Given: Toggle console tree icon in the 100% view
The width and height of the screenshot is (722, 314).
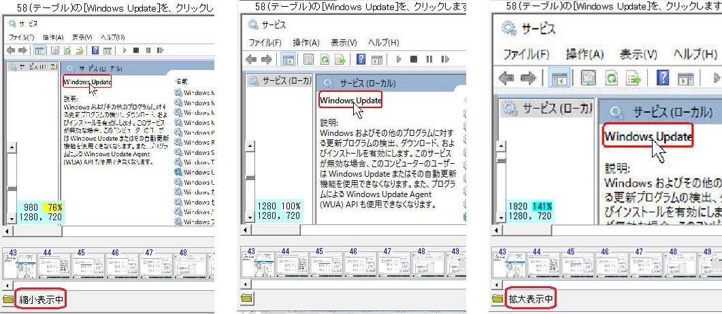Looking at the screenshot, I should coord(289,59).
